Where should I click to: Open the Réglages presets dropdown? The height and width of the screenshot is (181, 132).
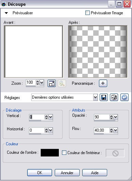pyautogui.click(x=95, y=97)
